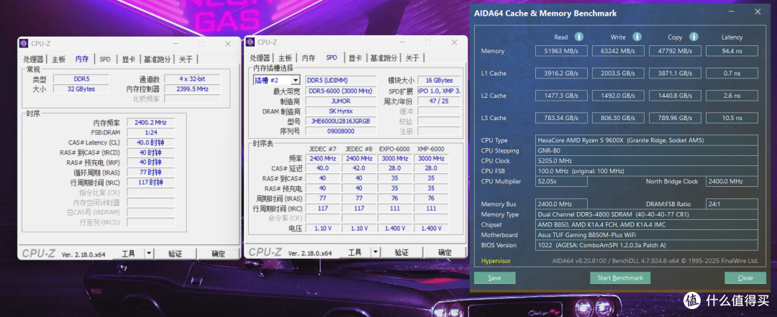Screen dimensions: 777x317
Task: Open the 显卡 tab in right CPU-Z window
Action: (x=356, y=58)
